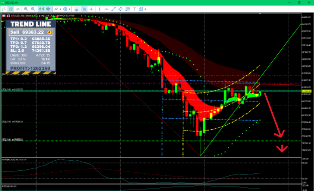314x191 pixels.
Task: Activate the standard cursor tool
Action: click(84, 9)
